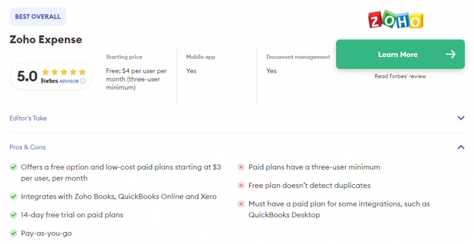The image size is (474, 244).
Task: Click the green check beside Pay-as-you-go
Action: (x=14, y=233)
